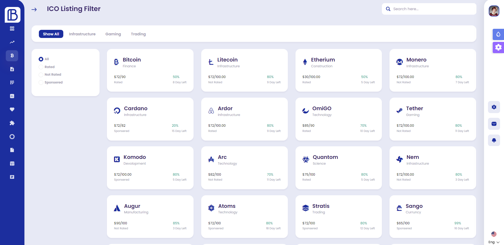Focus the Search here input field
Screen dimensions: 504x245
click(429, 9)
